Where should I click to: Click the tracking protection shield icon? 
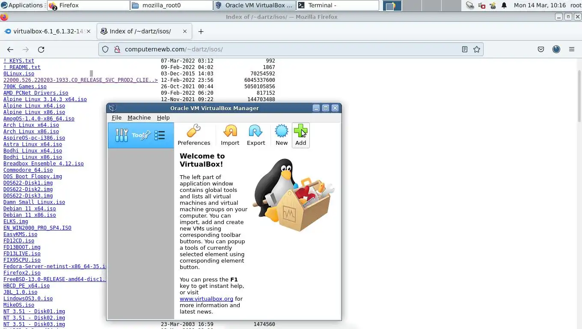(105, 49)
